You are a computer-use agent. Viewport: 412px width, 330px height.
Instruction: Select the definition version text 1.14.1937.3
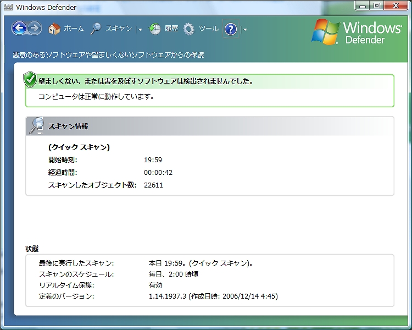[168, 296]
